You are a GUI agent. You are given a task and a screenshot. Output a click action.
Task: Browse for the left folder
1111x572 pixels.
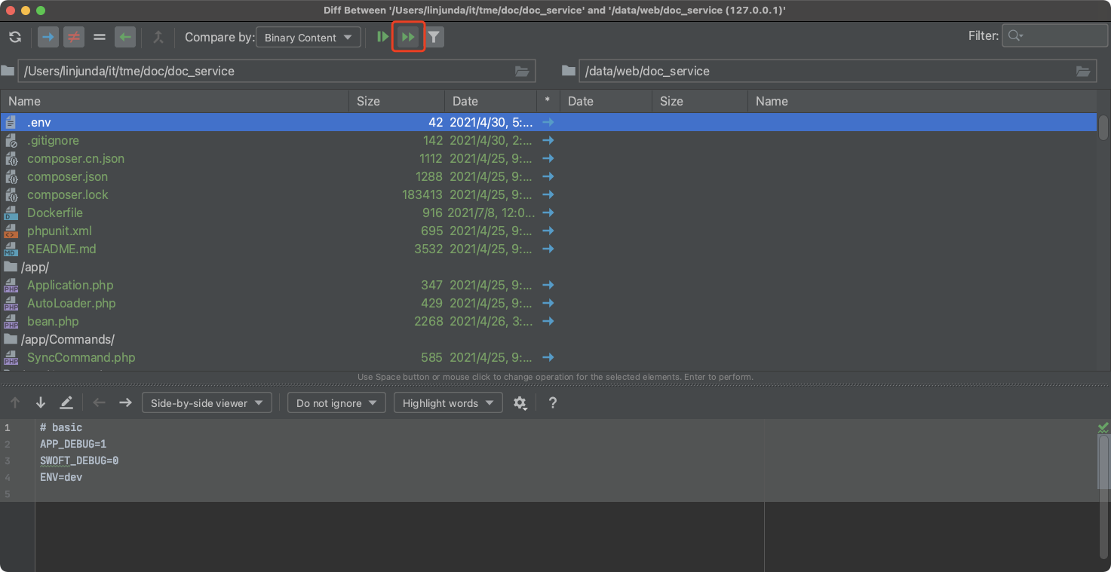click(522, 71)
